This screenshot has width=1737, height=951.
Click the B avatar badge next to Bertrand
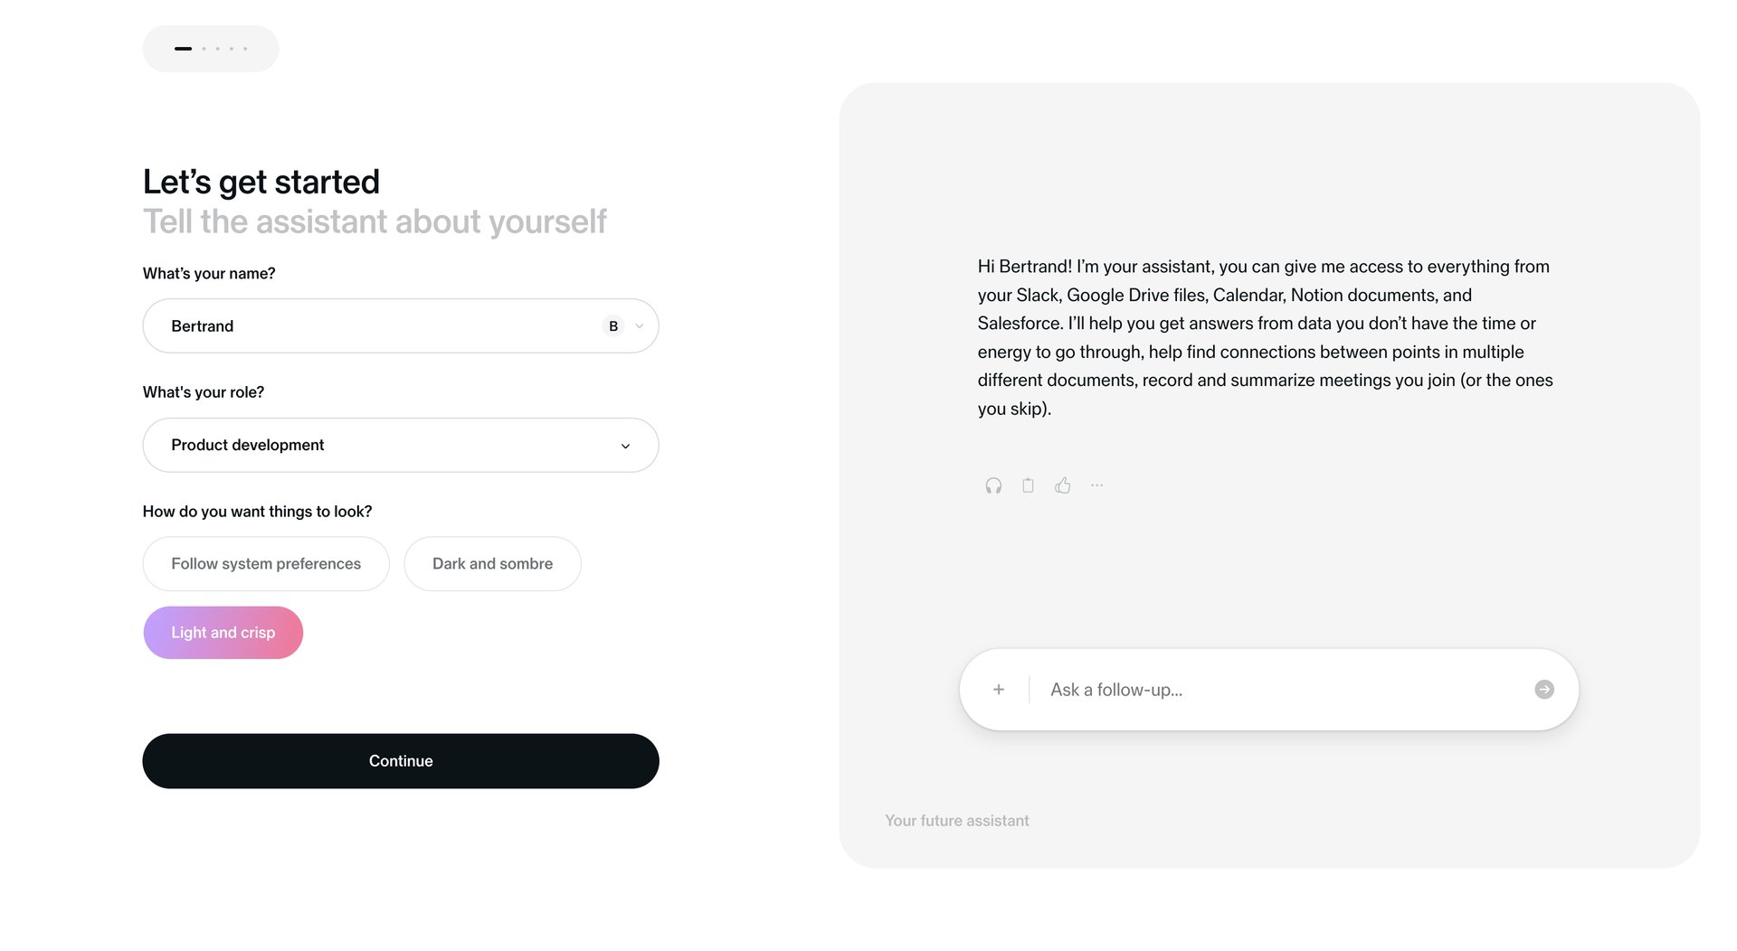pos(612,325)
